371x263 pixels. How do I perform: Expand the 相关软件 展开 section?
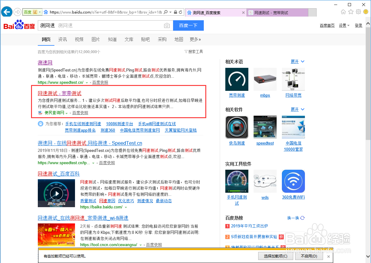point(298,110)
